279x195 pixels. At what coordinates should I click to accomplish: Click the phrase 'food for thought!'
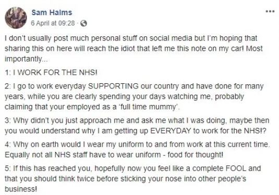point(195,155)
